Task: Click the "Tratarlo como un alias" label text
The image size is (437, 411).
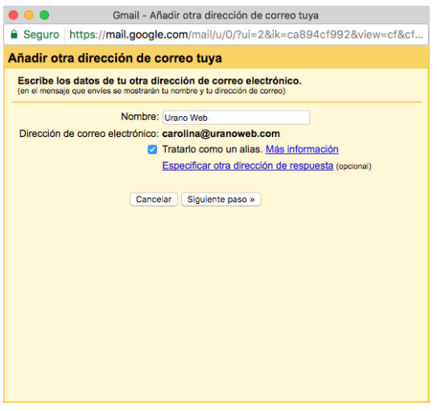Action: [x=212, y=149]
